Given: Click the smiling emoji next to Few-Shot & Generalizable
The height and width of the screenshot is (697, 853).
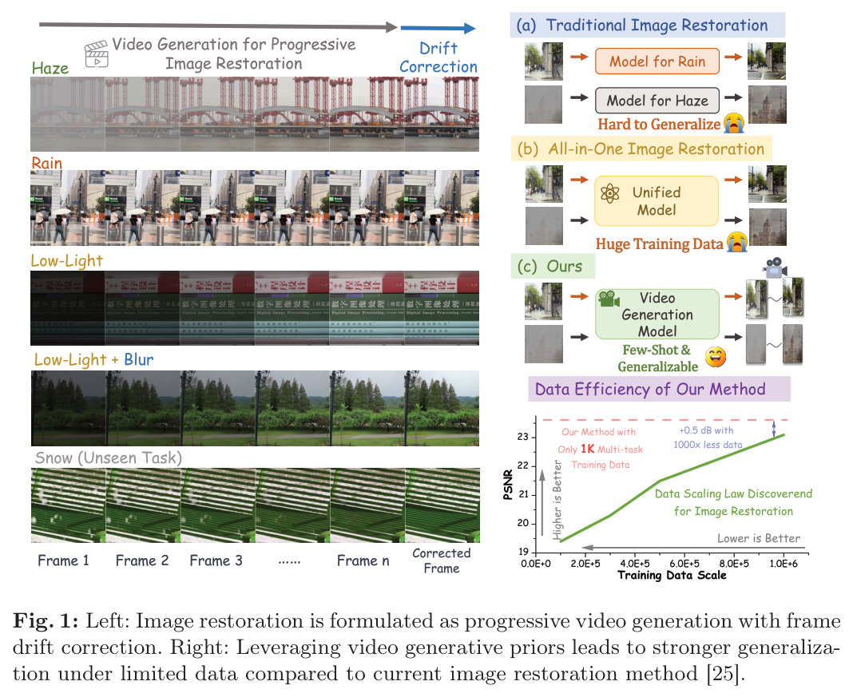Looking at the screenshot, I should (x=716, y=357).
